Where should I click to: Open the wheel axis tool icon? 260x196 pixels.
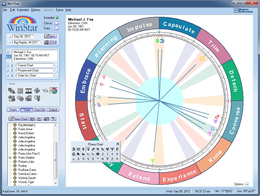(45, 91)
